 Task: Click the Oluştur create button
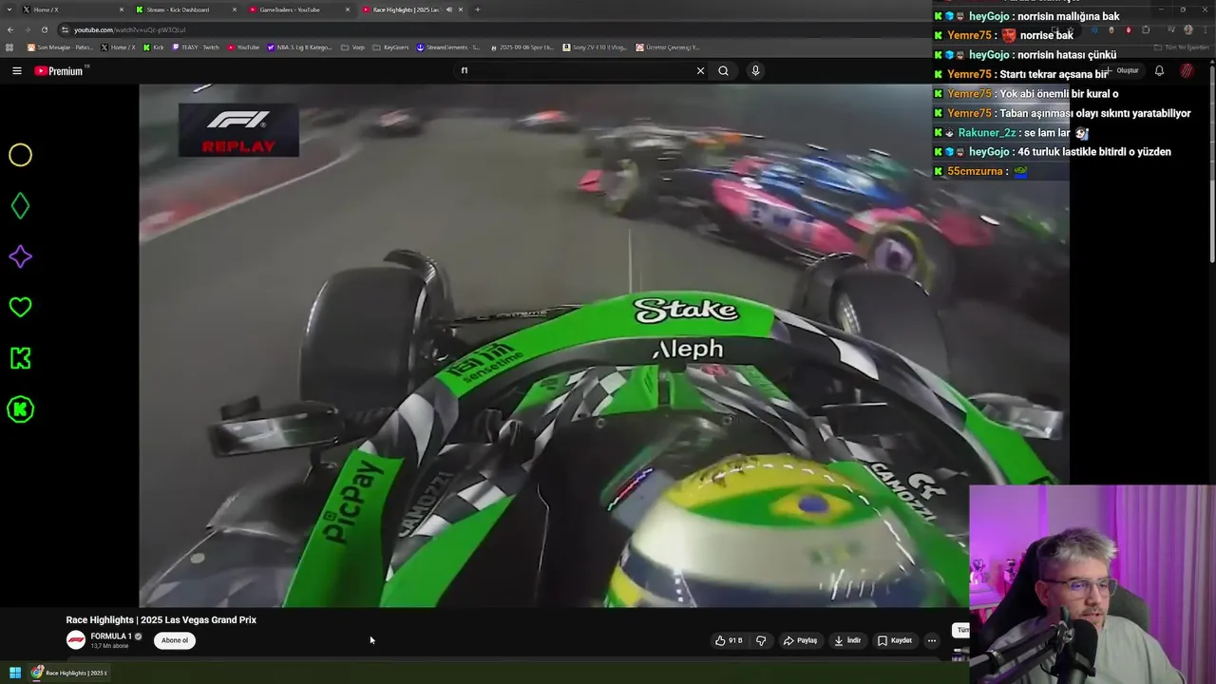[x=1124, y=70]
